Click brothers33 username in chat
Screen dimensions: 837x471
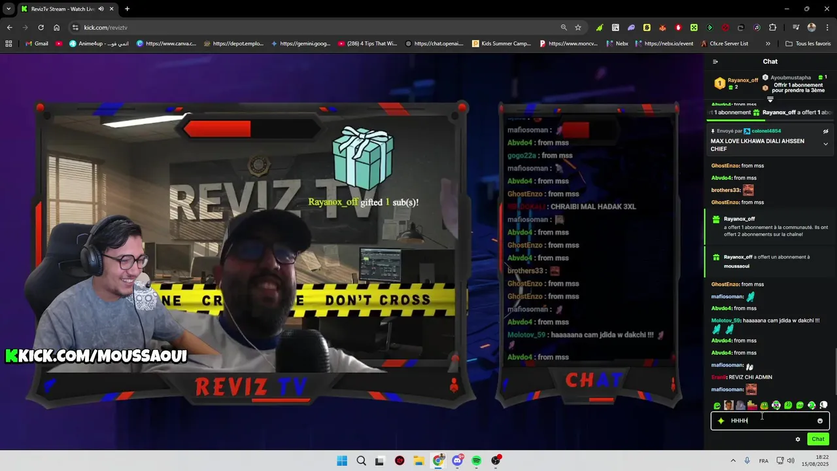pos(726,190)
